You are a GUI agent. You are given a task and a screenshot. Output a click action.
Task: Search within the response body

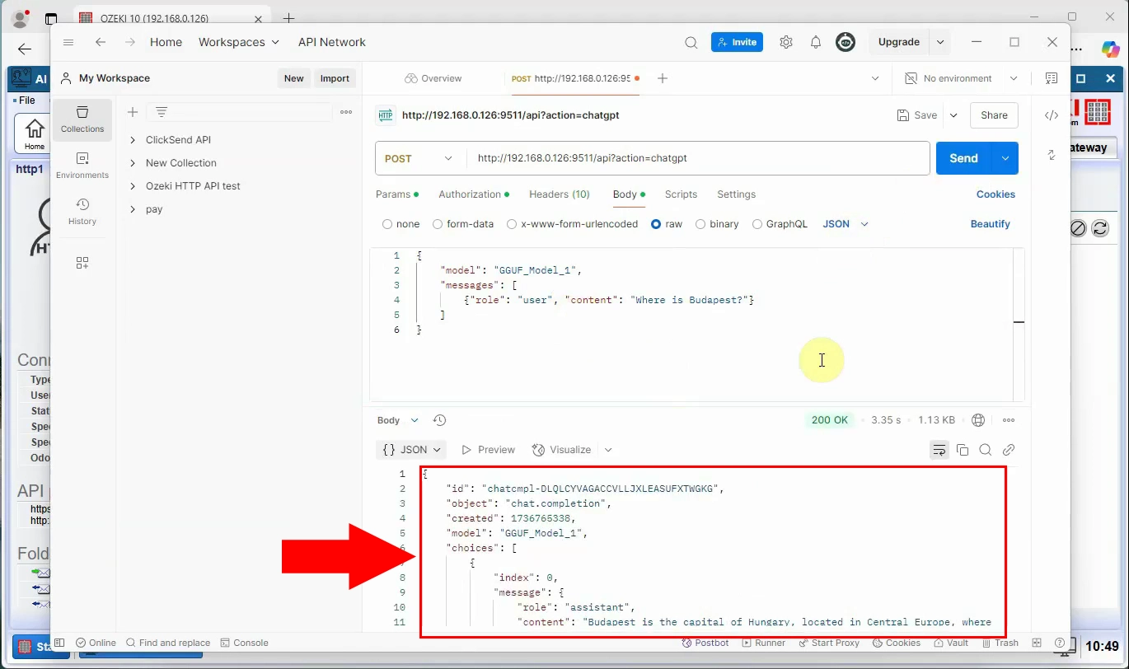[986, 450]
